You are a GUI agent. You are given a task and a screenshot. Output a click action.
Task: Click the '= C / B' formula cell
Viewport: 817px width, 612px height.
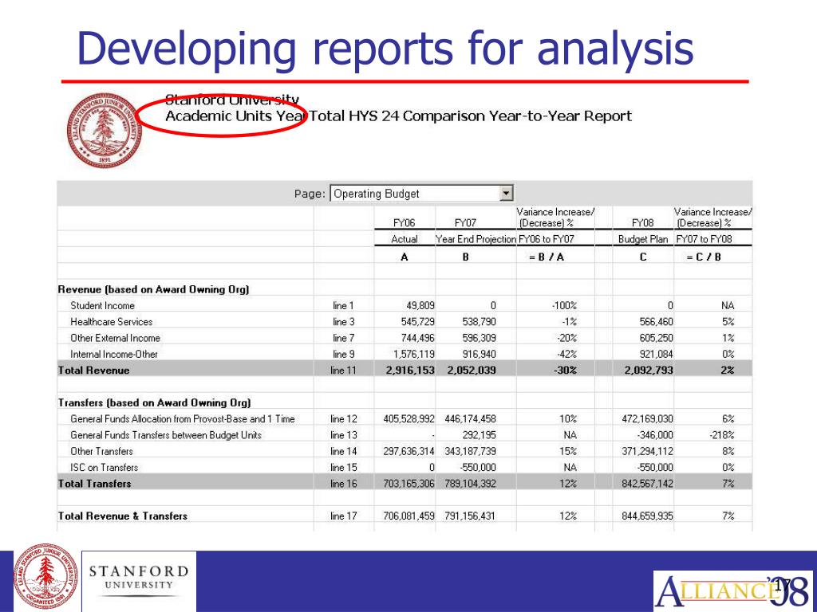point(704,257)
